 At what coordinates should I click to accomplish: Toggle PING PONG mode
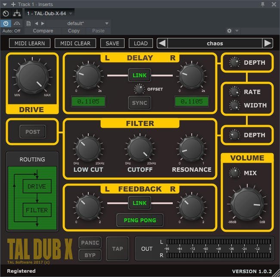[140, 220]
